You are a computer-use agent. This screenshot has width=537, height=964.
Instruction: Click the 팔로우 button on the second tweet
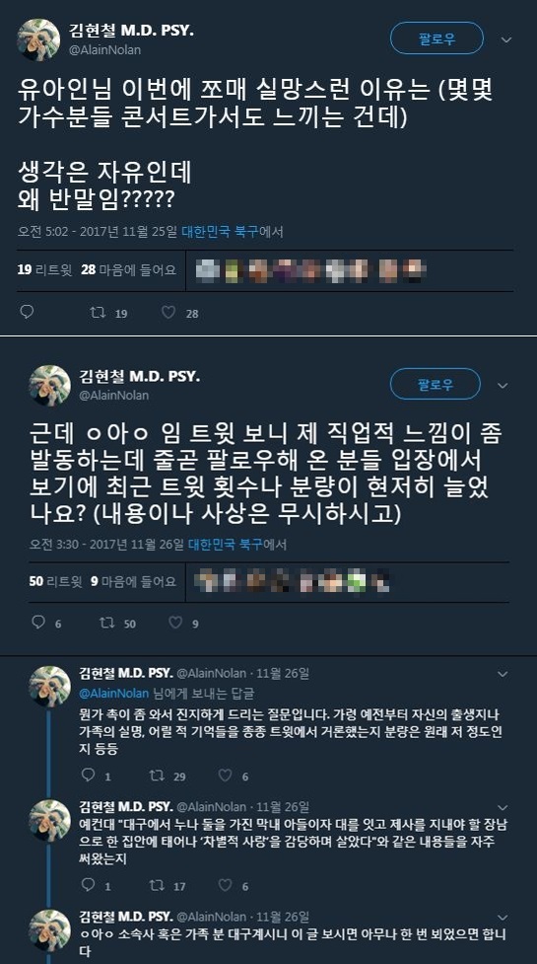436,384
